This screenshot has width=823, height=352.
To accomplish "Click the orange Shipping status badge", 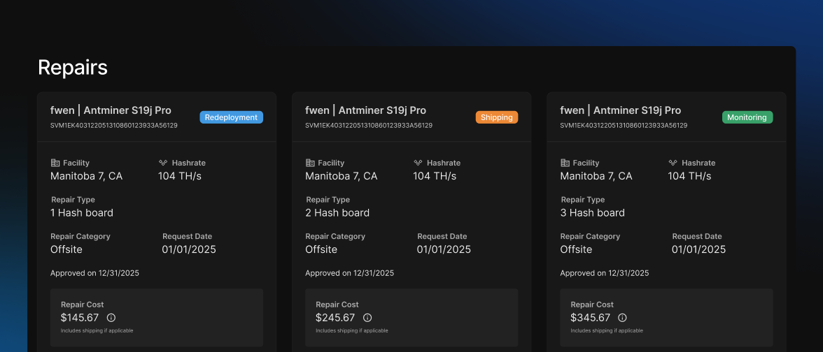I will [x=497, y=117].
